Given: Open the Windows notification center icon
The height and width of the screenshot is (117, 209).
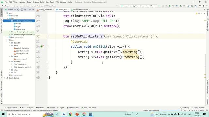Looking at the screenshot, I should click(x=205, y=114).
